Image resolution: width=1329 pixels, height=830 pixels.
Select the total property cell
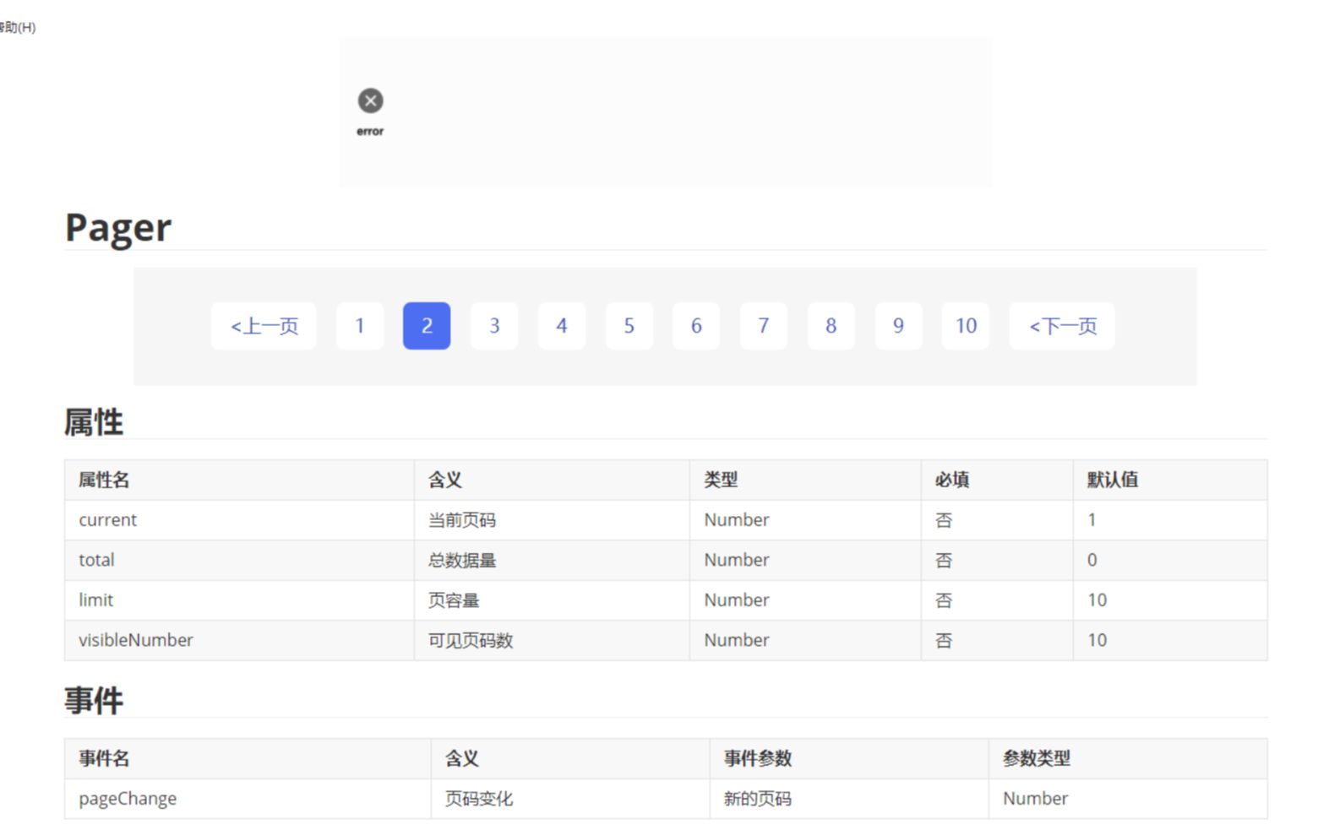[239, 560]
